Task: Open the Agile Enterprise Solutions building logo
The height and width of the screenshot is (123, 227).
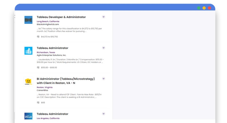Action: 28,51
